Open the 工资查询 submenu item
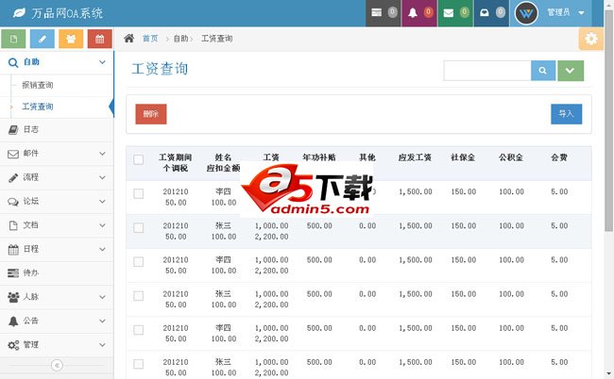Viewport: 614px width, 379px height. point(37,107)
